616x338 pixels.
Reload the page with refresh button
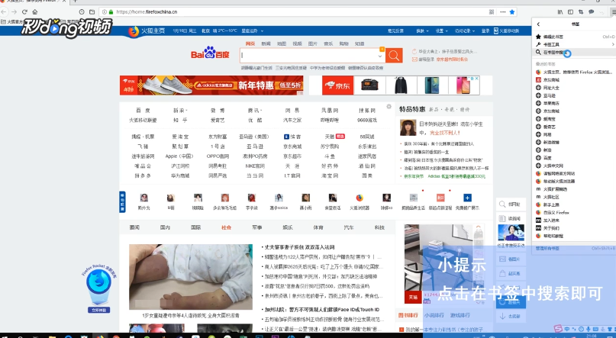(24, 11)
